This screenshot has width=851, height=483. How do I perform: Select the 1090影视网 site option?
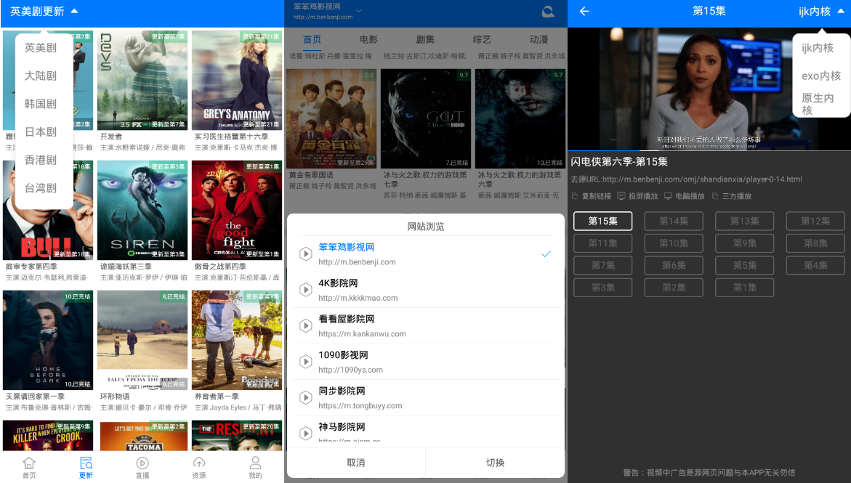(x=426, y=362)
